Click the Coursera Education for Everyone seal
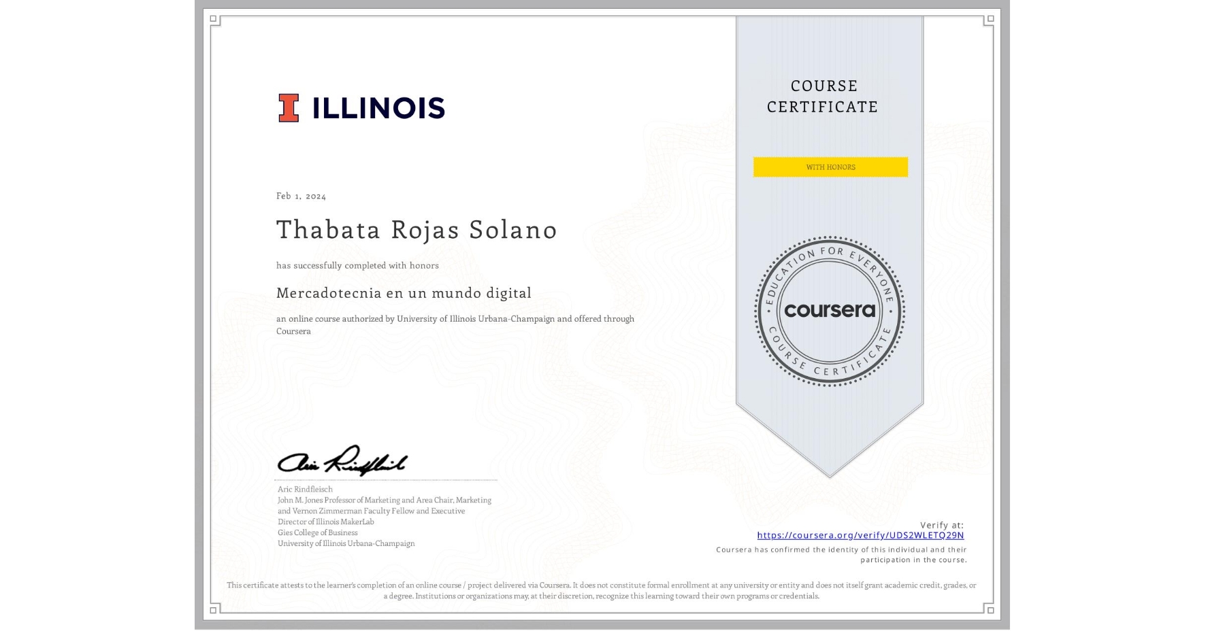 click(x=829, y=311)
